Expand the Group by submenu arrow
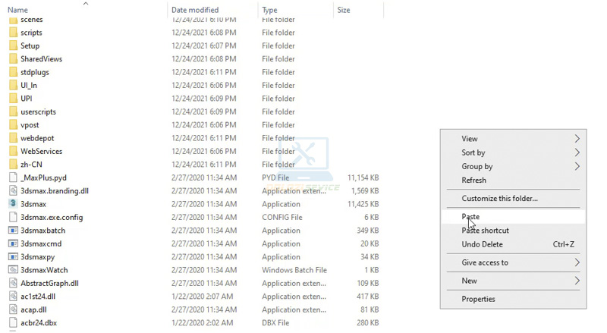Viewport: 607px width, 333px height. [x=577, y=167]
